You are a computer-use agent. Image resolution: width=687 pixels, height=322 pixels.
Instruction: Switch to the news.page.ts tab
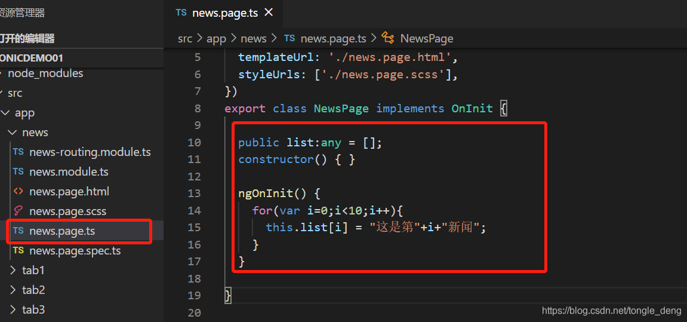(x=224, y=13)
